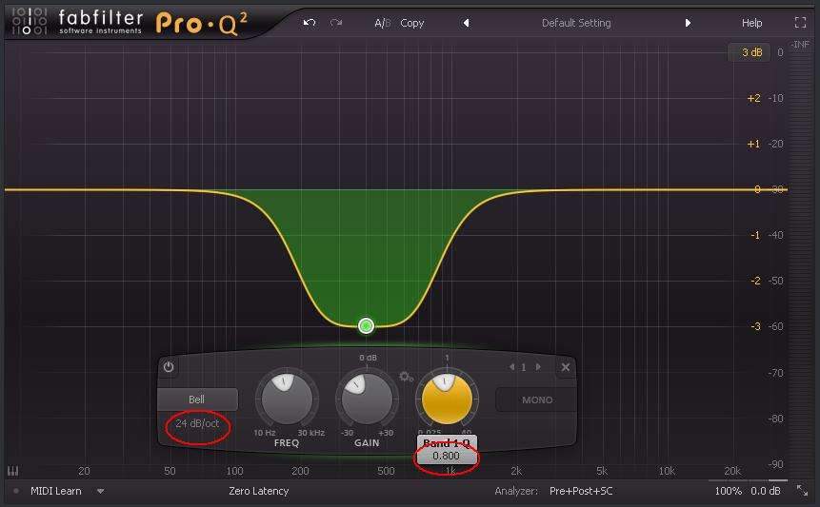820x507 pixels.
Task: Click the 100% output scale value
Action: (x=728, y=492)
